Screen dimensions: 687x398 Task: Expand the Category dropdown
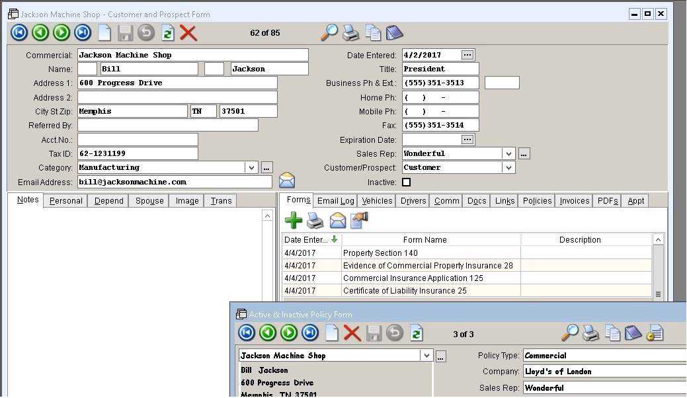251,168
